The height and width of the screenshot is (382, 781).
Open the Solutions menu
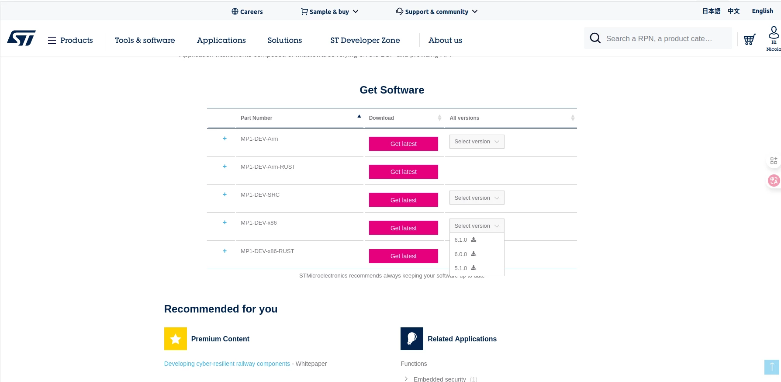pos(285,40)
